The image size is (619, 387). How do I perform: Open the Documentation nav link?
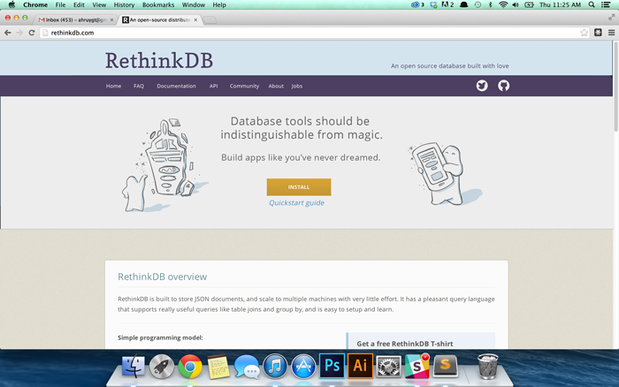[x=176, y=86]
